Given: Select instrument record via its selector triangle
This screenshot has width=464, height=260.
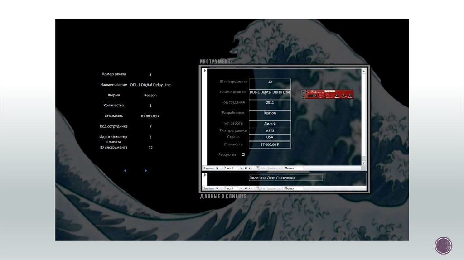Looking at the screenshot, I should [x=205, y=71].
